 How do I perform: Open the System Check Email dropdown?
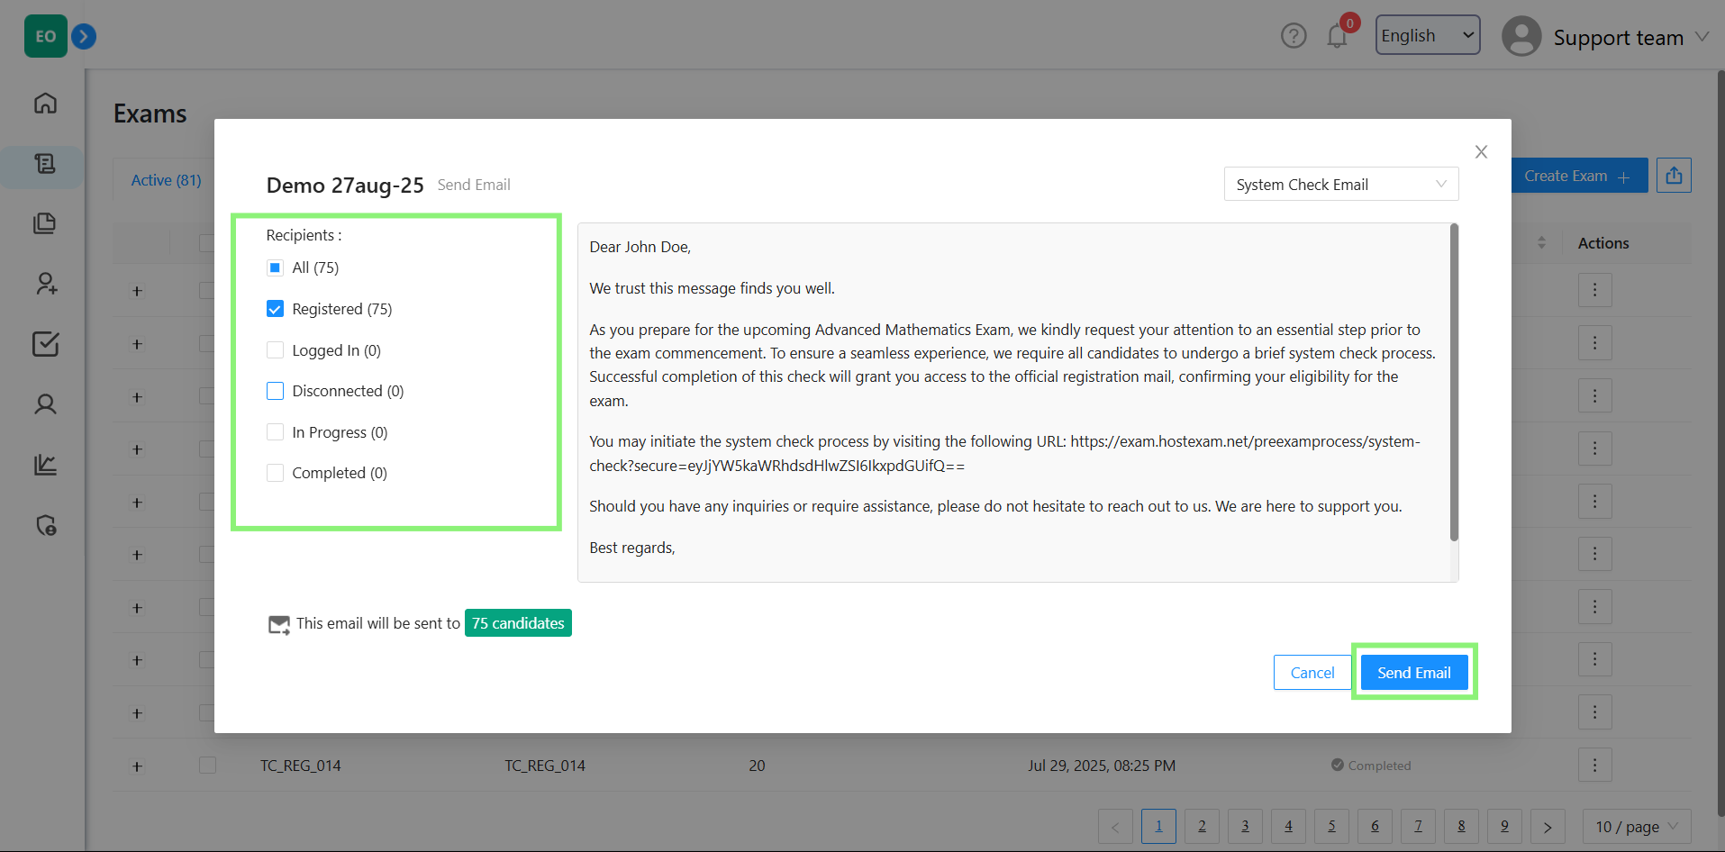[x=1340, y=185]
